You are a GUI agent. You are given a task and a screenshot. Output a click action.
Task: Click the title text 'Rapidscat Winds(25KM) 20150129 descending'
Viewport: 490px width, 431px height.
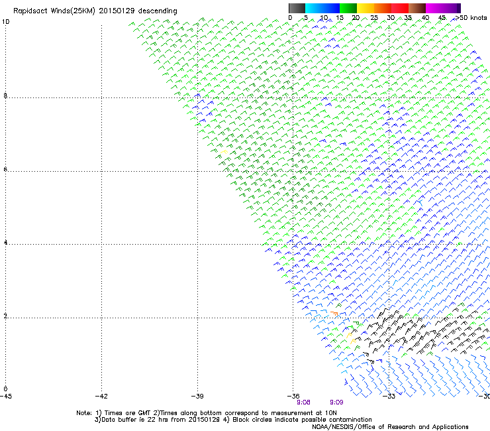95,11
